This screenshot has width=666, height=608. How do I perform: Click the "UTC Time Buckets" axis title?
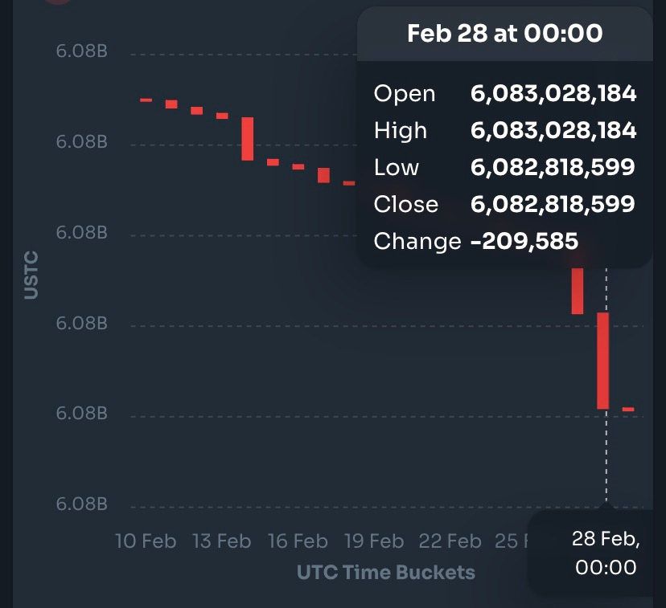pyautogui.click(x=386, y=572)
